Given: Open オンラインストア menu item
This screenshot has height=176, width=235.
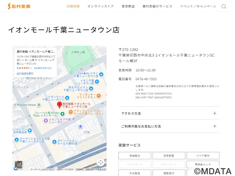Looking at the screenshot, I should coord(101,6).
